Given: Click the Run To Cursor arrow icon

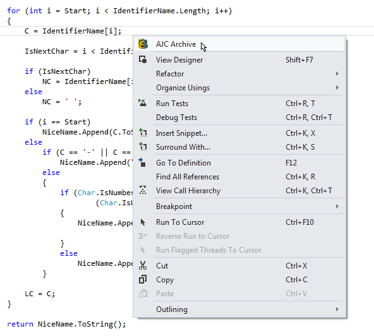Looking at the screenshot, I should [x=143, y=222].
